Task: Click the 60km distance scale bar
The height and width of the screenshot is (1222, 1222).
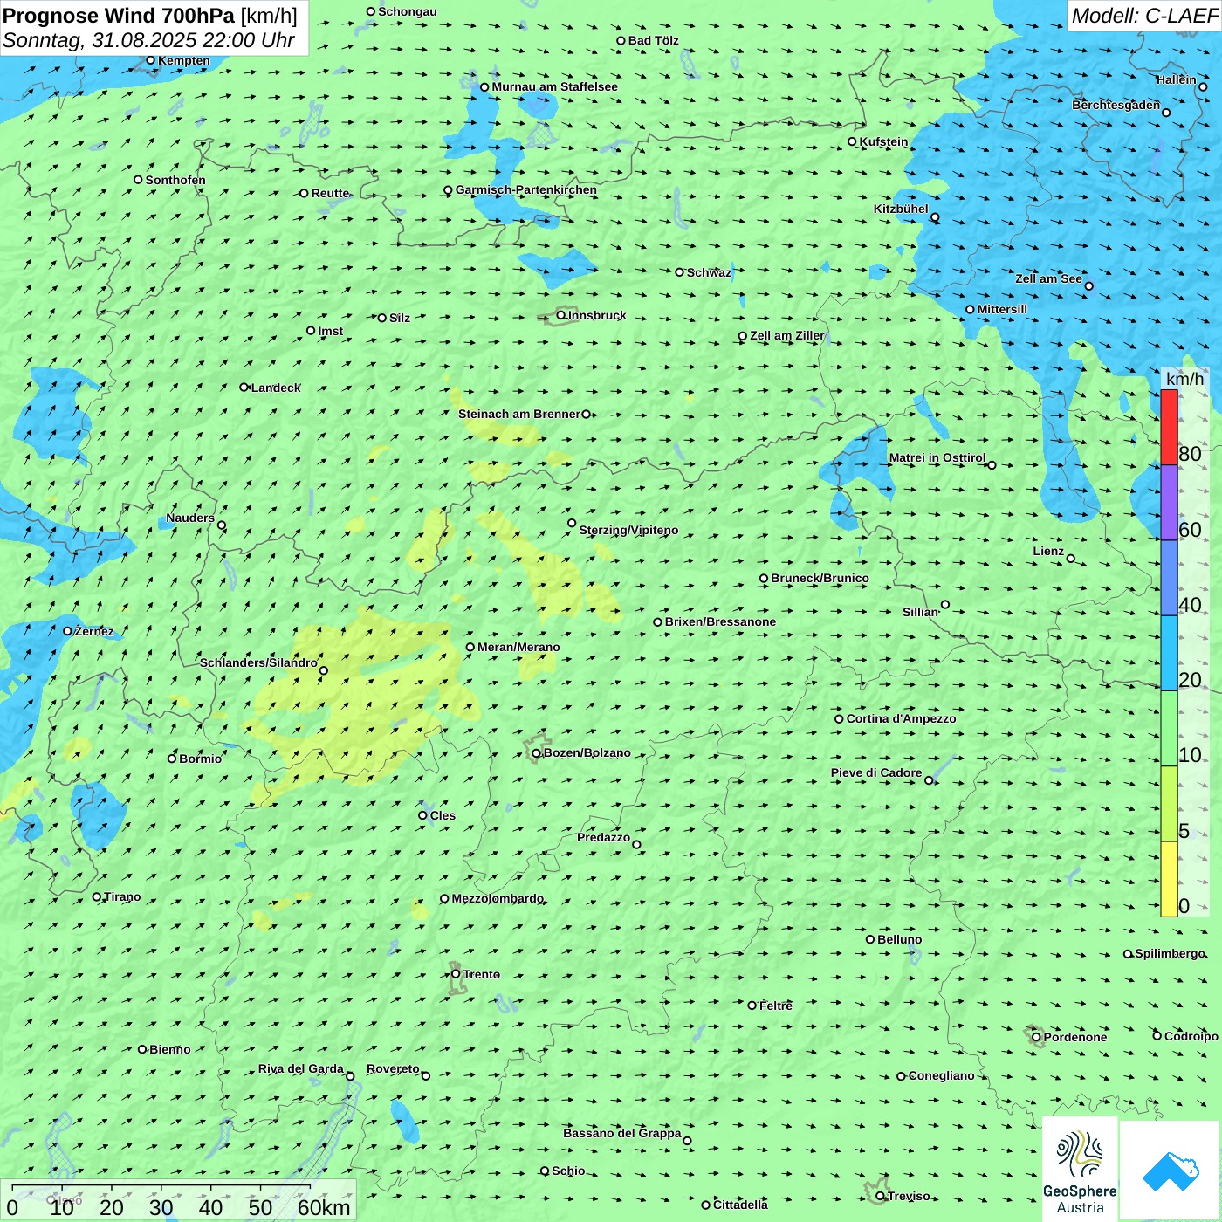Action: coord(161,1187)
